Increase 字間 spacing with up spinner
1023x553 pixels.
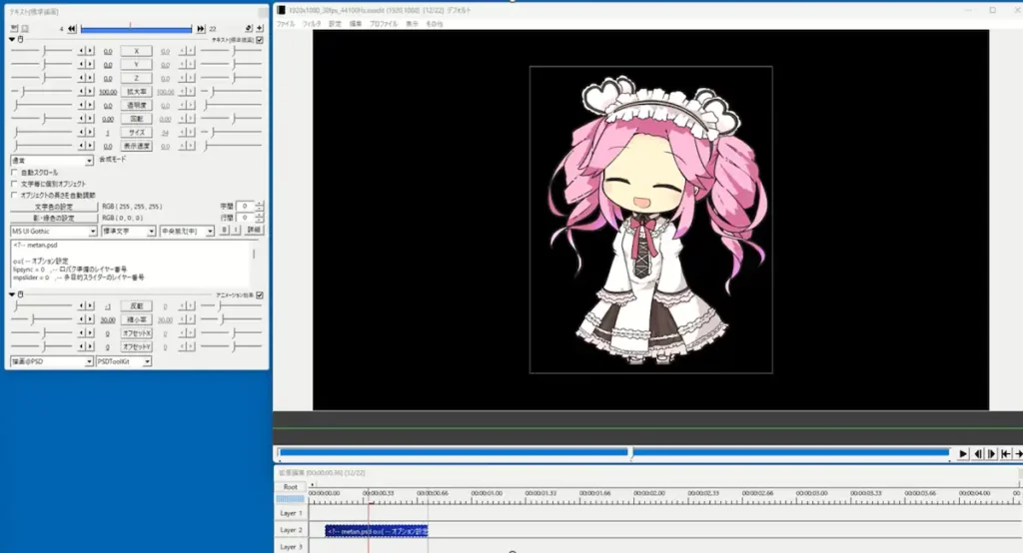[x=260, y=204]
